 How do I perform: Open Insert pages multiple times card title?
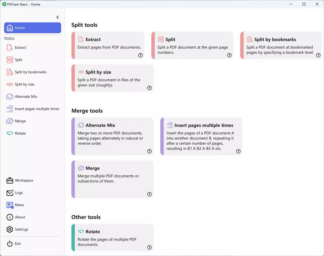point(204,125)
